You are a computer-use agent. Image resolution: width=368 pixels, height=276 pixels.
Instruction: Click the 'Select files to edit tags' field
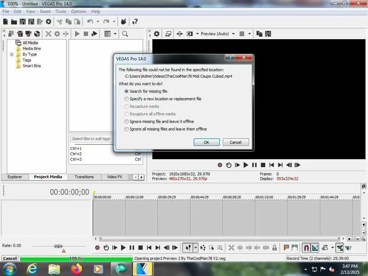click(92, 139)
